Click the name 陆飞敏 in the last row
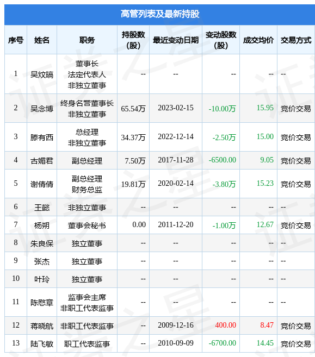The height and width of the screenshot is (357, 315). tap(42, 343)
